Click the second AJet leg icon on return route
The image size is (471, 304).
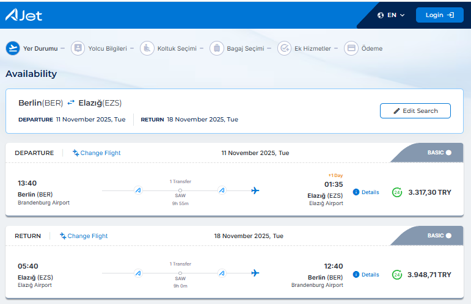click(x=222, y=273)
